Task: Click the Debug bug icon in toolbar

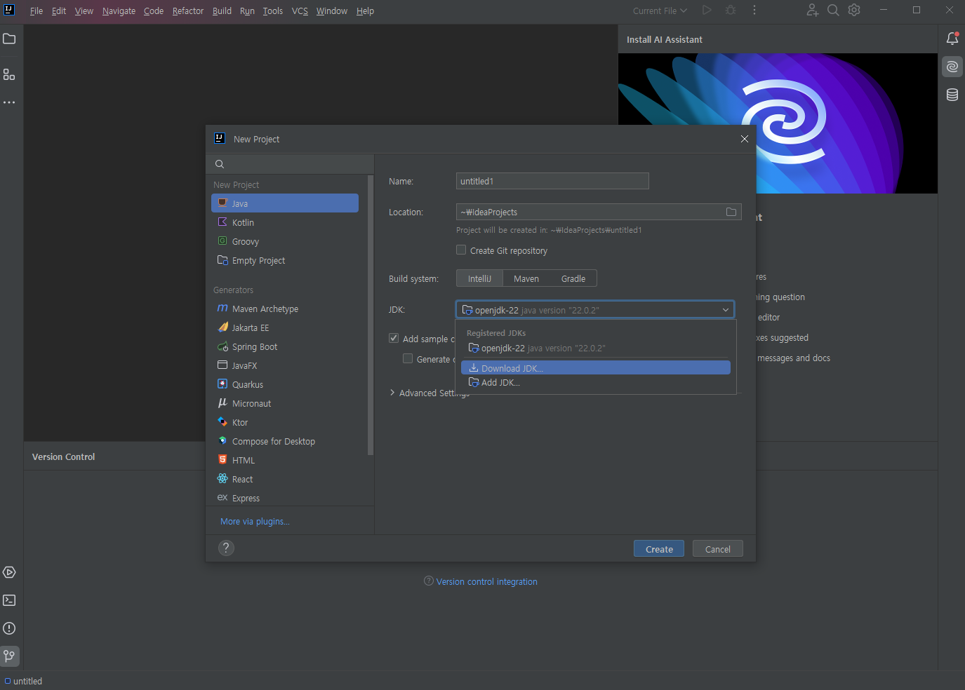Action: click(x=731, y=11)
